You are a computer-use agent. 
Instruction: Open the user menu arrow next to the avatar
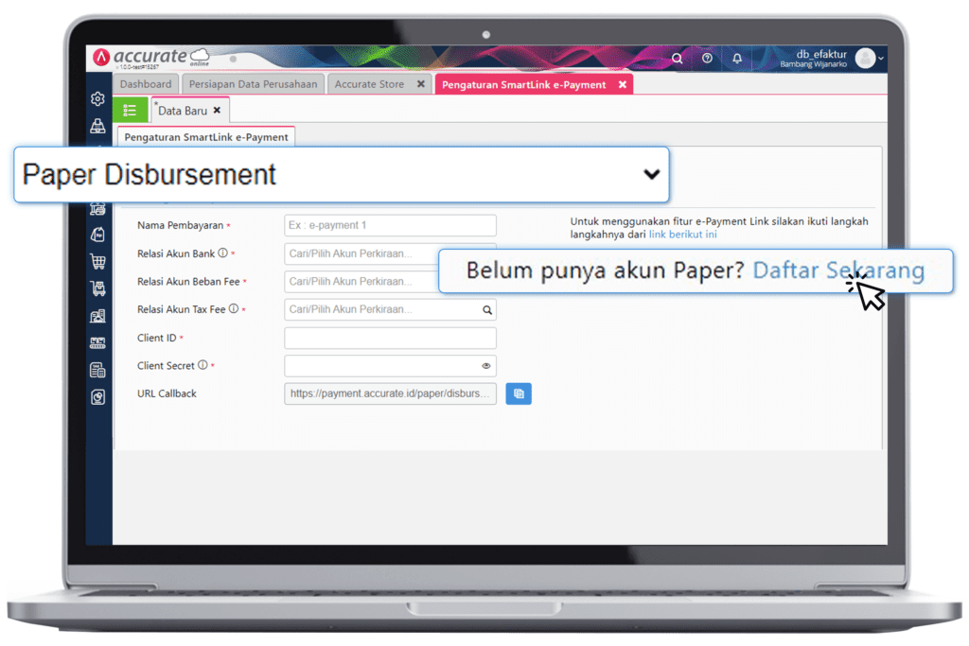[x=881, y=59]
